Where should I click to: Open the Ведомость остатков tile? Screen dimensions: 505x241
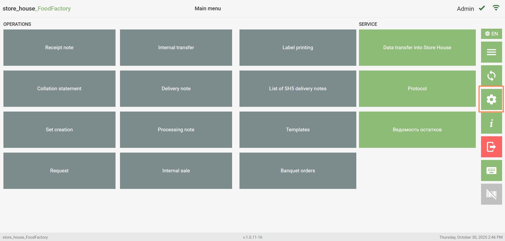(417, 130)
